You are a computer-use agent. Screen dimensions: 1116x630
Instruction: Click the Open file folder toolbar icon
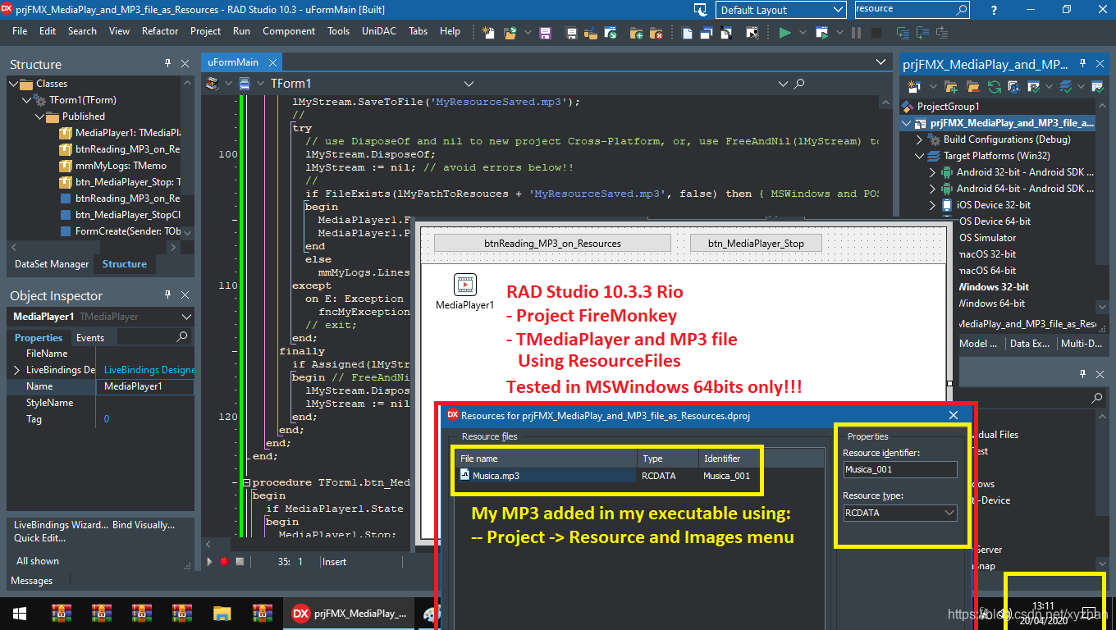pyautogui.click(x=510, y=33)
